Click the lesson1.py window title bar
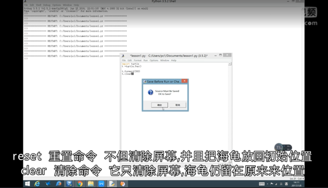 169,56
